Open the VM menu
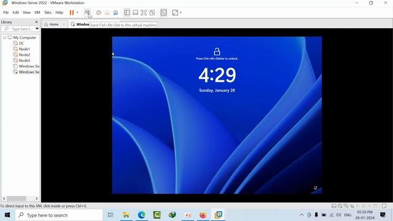Image resolution: width=393 pixels, height=221 pixels. (37, 12)
